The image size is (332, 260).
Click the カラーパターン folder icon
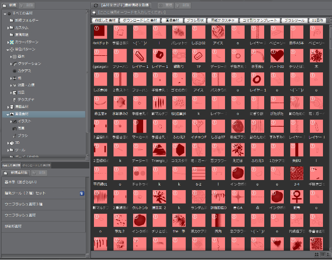pyautogui.click(x=11, y=42)
